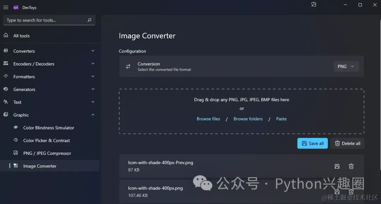Click the Browse folders link
The height and width of the screenshot is (204, 381).
click(248, 119)
